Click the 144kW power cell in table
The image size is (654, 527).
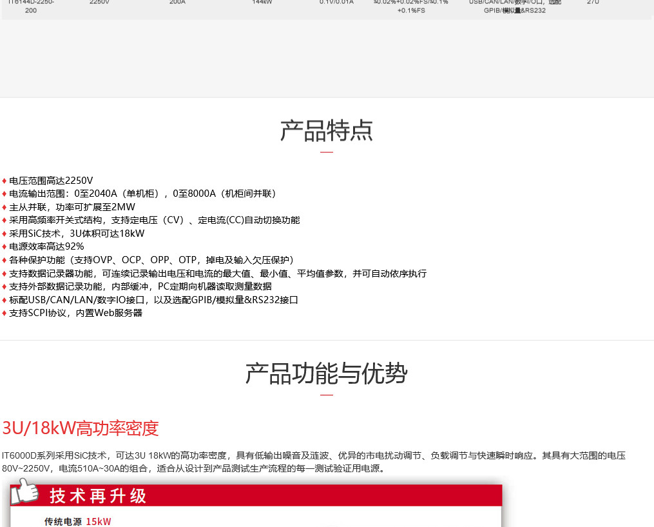pos(262,3)
